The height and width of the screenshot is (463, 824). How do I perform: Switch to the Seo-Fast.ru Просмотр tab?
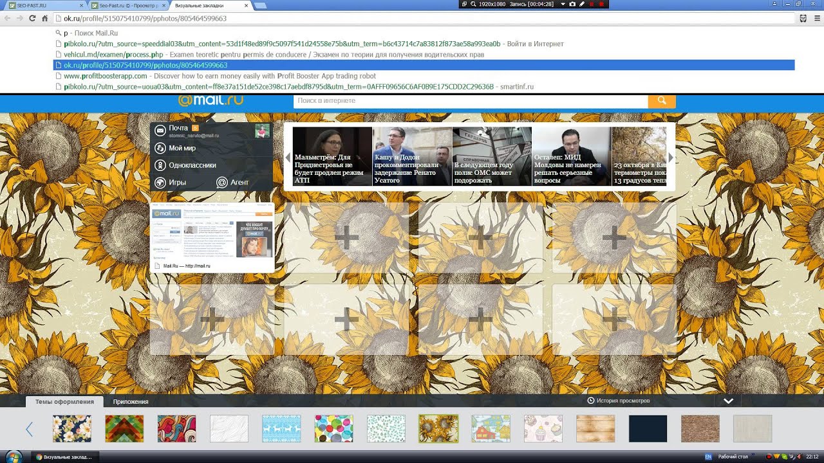click(x=129, y=5)
